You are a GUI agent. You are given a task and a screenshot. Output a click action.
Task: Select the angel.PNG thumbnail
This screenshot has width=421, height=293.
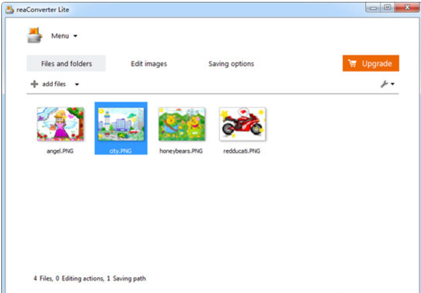[x=60, y=124]
